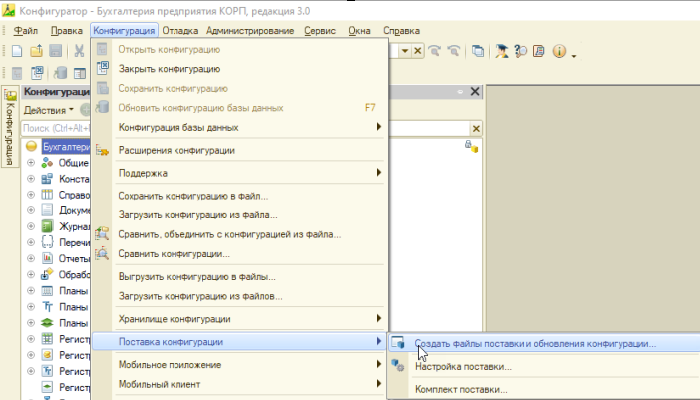Click the Отчеты chart icon in tree
Viewport: 700px width, 400px height.
pos(47,258)
